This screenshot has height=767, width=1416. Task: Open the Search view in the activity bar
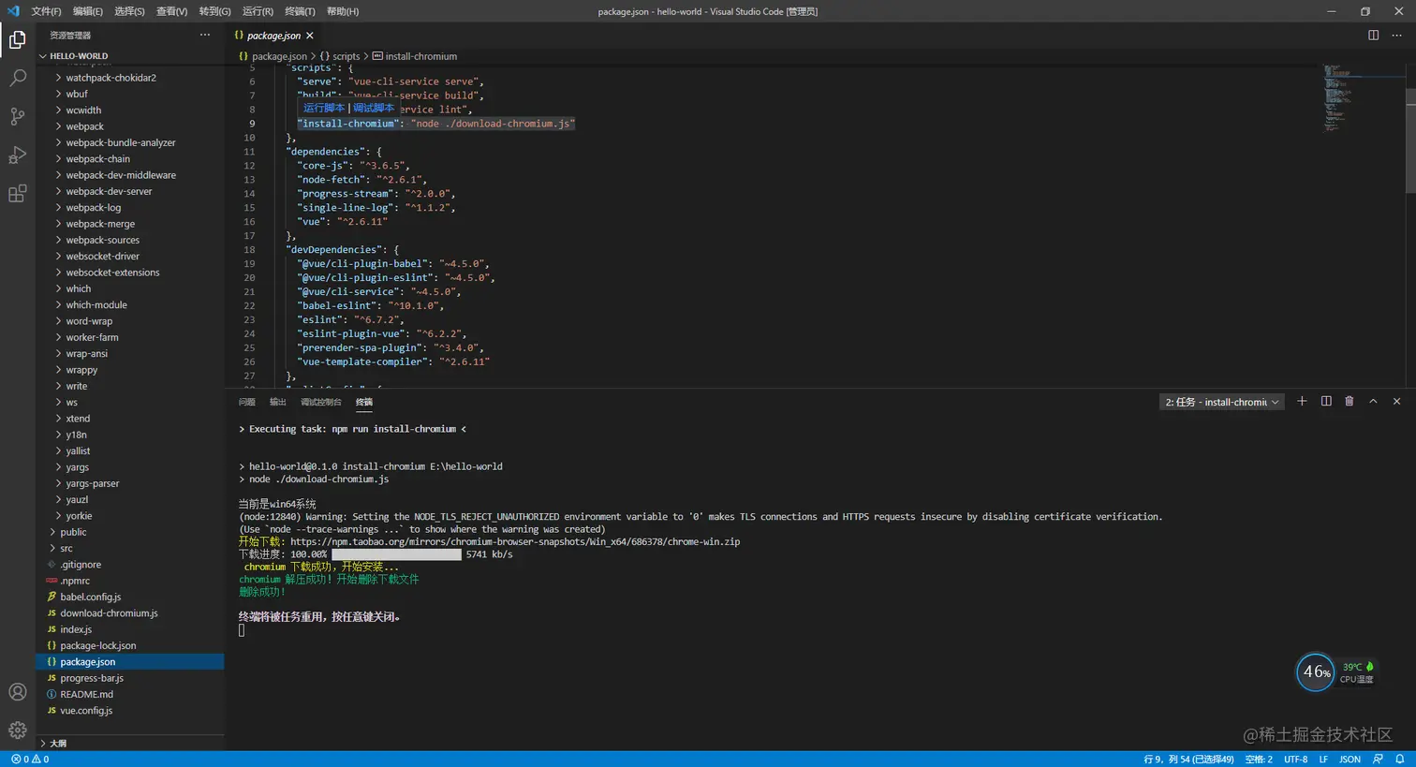(x=18, y=78)
